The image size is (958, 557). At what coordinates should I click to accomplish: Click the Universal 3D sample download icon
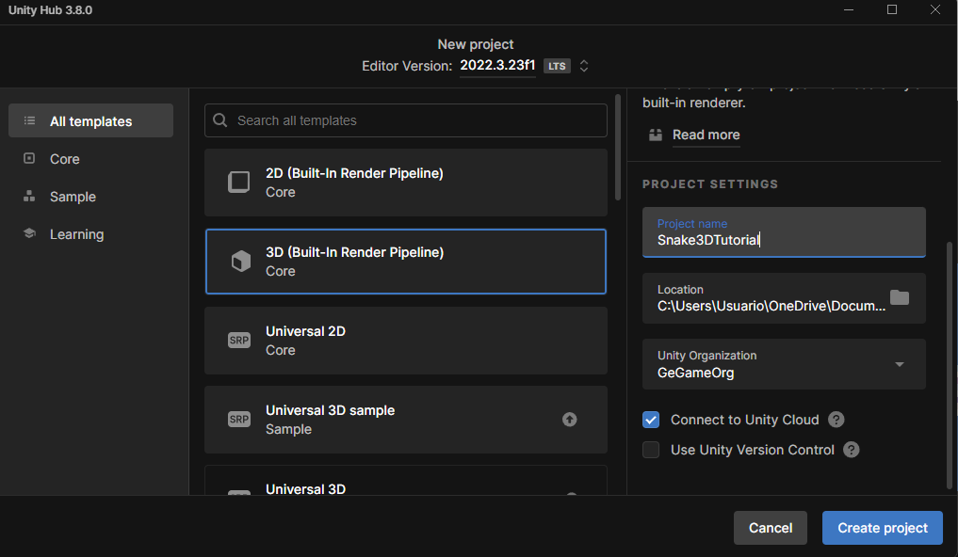569,419
